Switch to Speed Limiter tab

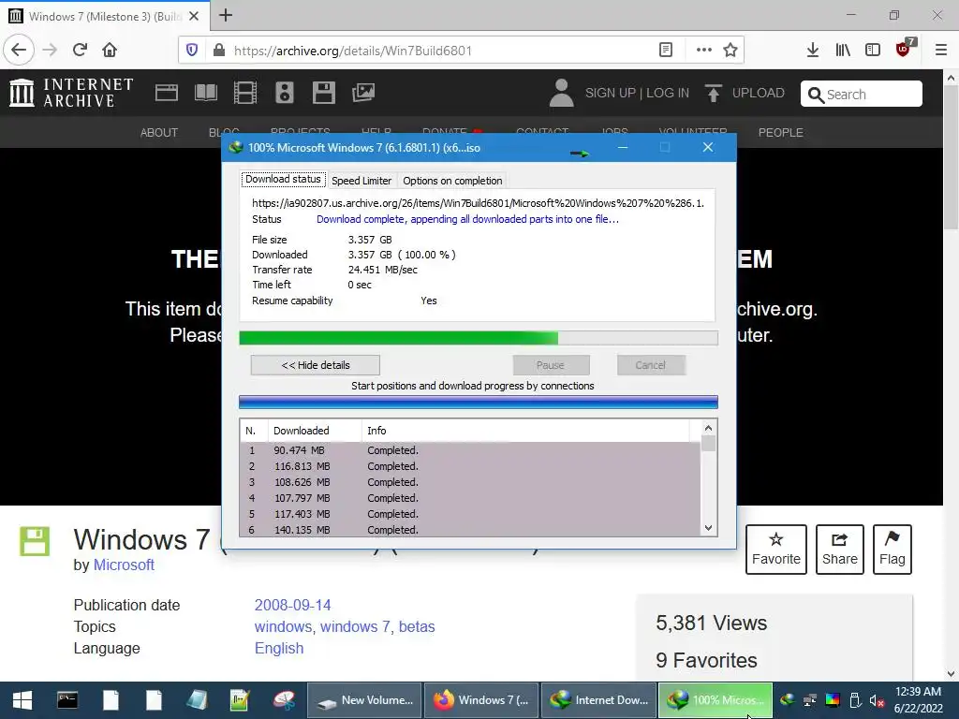click(361, 181)
